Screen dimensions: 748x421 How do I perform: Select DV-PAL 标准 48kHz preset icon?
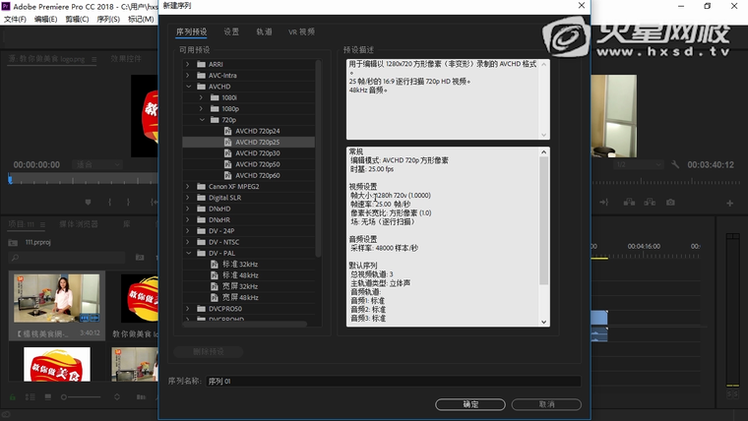coord(215,275)
